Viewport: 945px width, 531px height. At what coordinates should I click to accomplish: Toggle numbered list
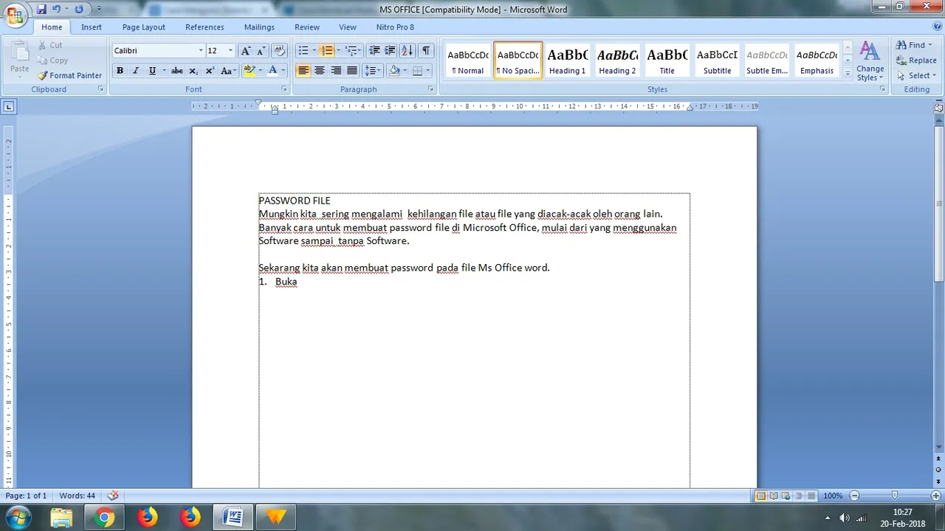tap(327, 51)
